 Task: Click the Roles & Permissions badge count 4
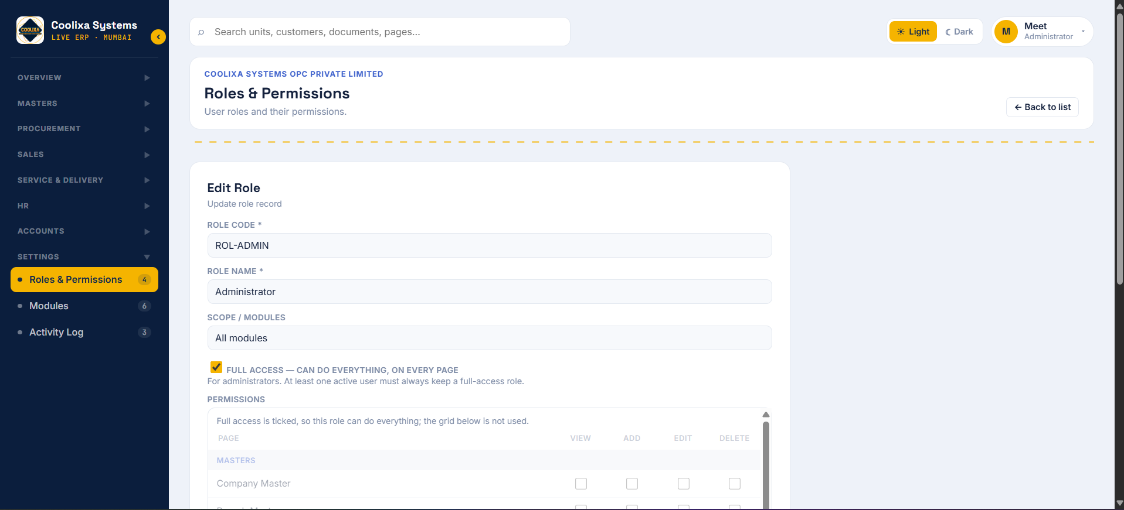144,280
